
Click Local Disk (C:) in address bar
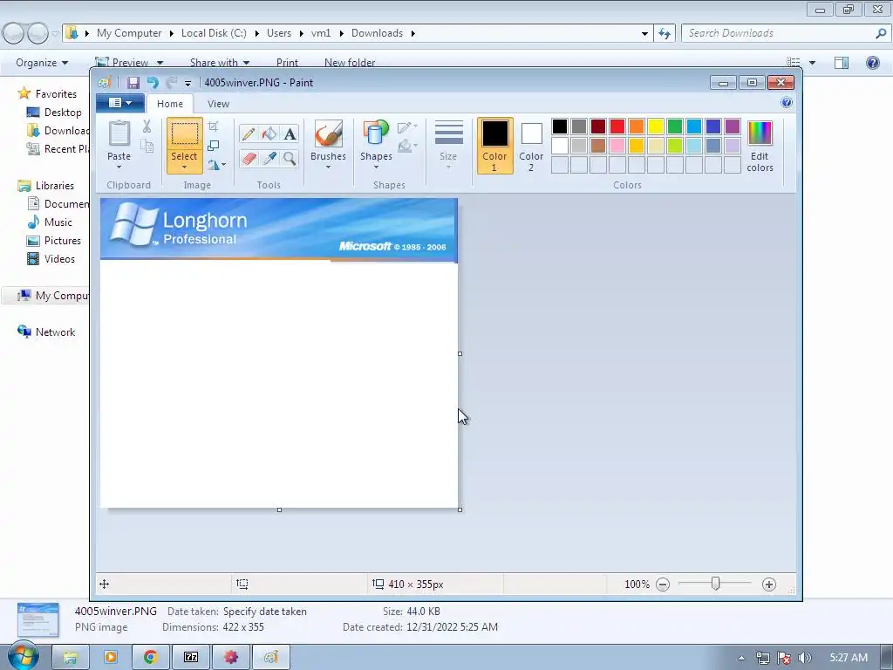pos(215,33)
